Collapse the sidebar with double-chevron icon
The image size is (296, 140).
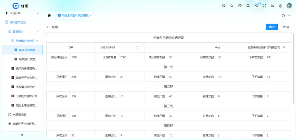pyautogui.click(x=22, y=135)
